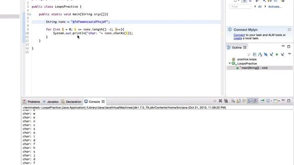Screen dimensions: 294x165
Task: Click the for loop line in editor
Action: tap(85, 29)
